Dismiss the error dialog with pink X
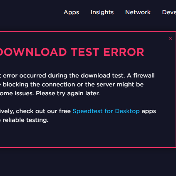Viewport: 176px width, 176px height. [x=170, y=38]
